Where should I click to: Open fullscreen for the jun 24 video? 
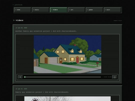(114, 77)
